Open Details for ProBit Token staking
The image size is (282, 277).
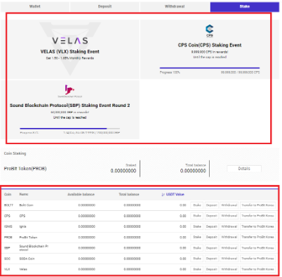244,169
